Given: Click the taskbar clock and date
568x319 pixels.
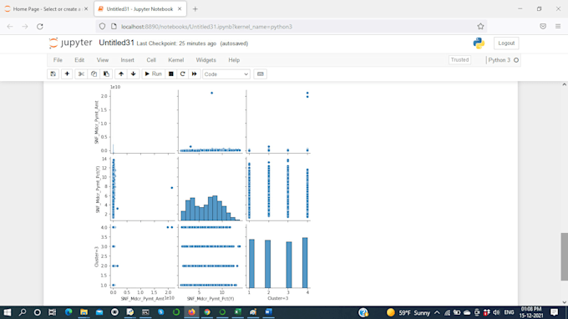Looking at the screenshot, I should [531, 312].
